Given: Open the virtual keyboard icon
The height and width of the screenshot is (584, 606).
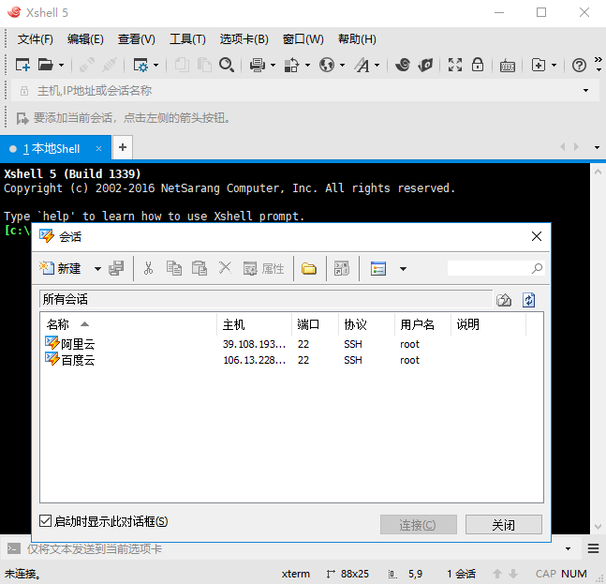Looking at the screenshot, I should click(508, 66).
